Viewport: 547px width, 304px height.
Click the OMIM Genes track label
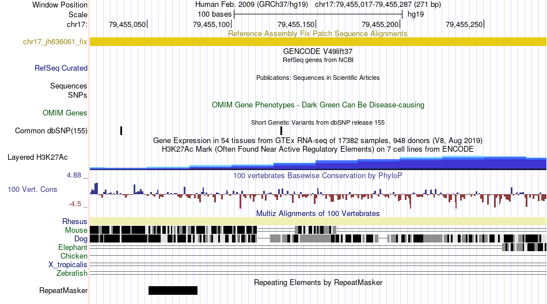pos(65,113)
